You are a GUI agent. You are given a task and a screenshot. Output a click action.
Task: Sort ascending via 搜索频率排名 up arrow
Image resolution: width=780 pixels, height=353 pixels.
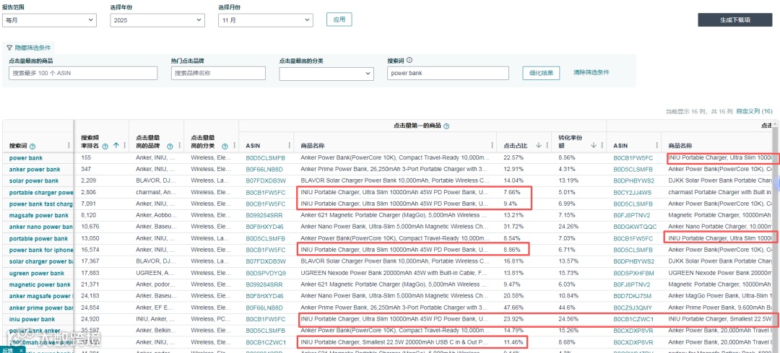click(116, 146)
